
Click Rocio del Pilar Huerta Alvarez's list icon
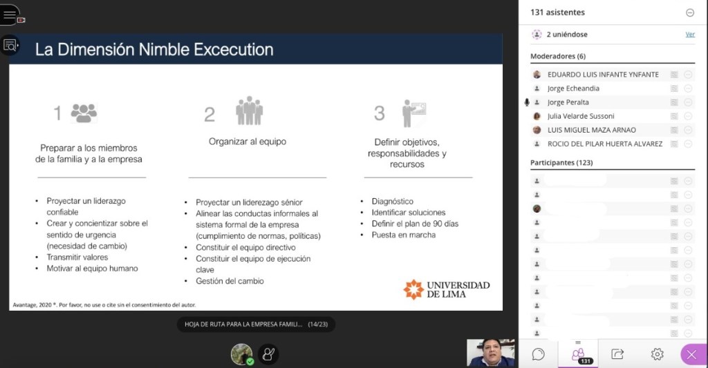[674, 144]
